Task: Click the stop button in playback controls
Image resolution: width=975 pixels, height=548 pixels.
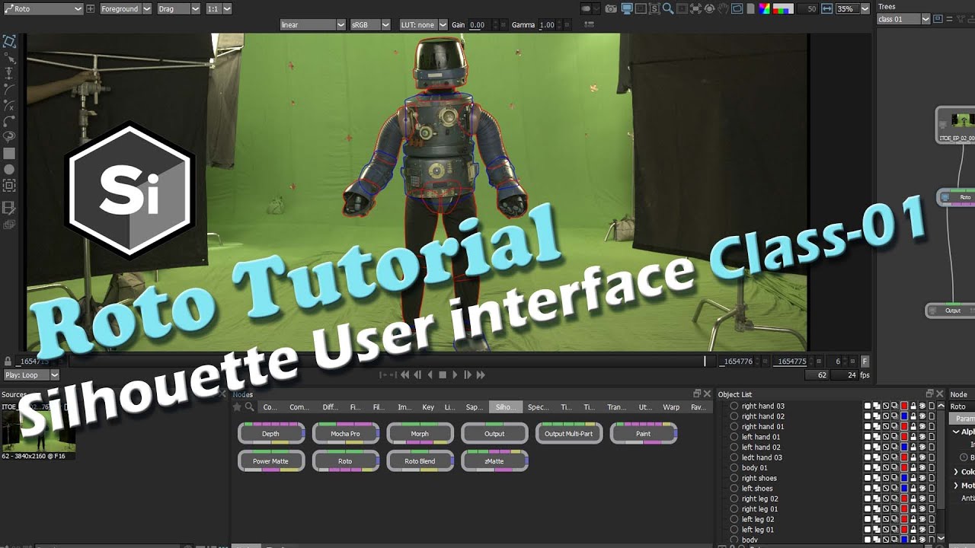Action: click(x=443, y=375)
